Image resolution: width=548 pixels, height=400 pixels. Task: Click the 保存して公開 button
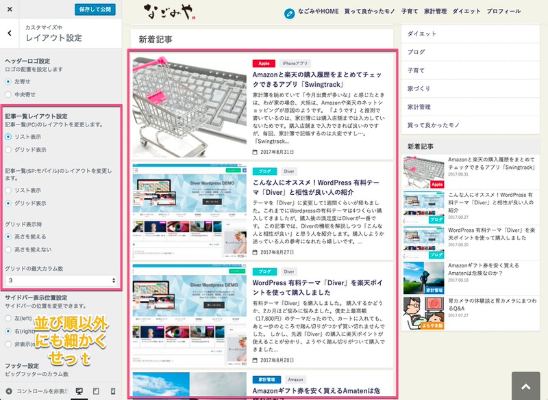tap(95, 10)
